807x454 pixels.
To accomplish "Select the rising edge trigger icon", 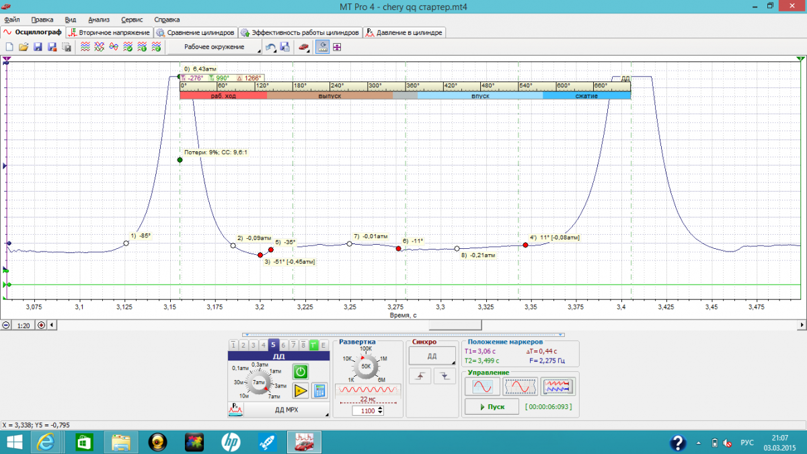I will click(421, 376).
